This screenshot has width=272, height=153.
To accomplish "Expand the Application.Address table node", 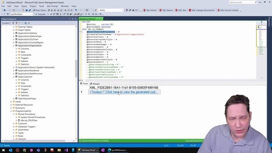I will 14,33.
